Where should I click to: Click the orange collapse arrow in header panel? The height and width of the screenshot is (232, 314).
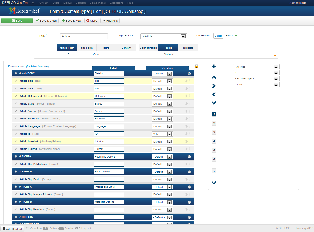tap(275, 56)
